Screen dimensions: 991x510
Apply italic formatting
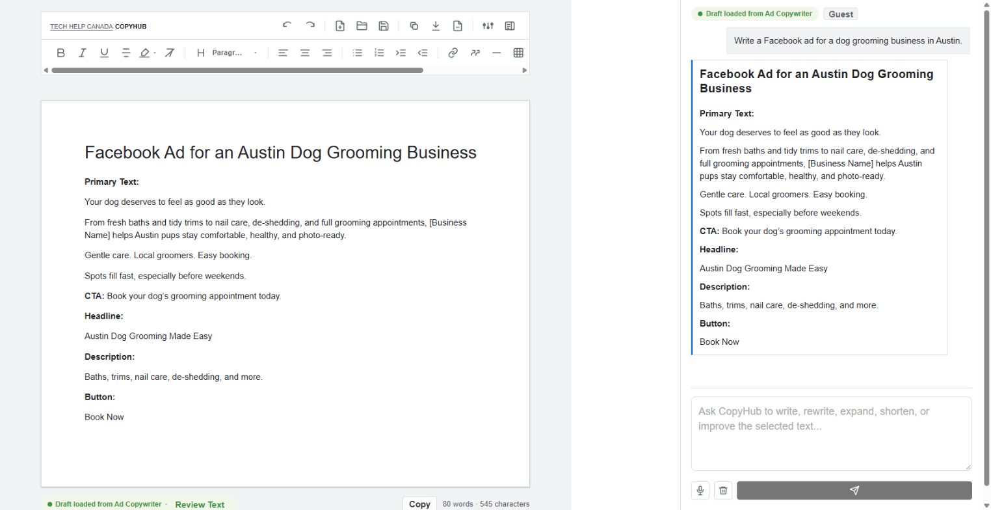point(83,53)
